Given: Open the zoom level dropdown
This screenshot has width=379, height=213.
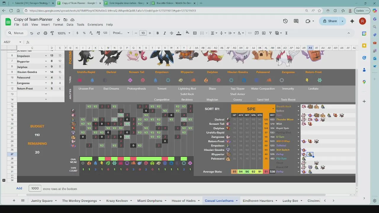Looking at the screenshot, I should pos(64,33).
